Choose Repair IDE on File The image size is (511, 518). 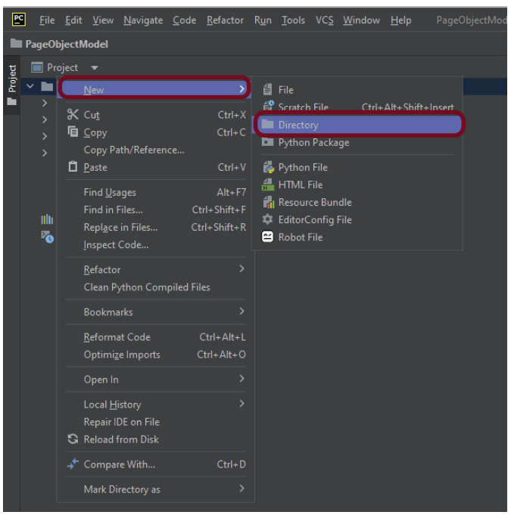click(x=156, y=421)
